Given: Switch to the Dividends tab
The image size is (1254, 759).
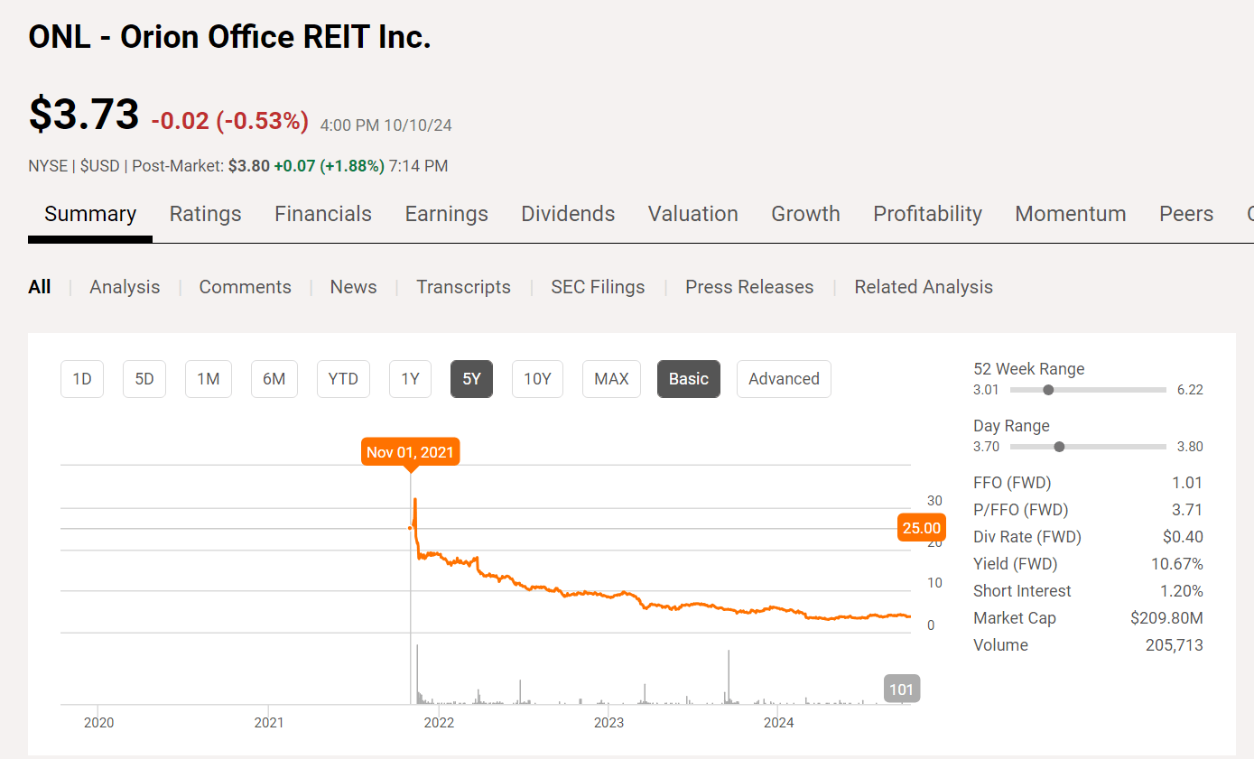Looking at the screenshot, I should [567, 214].
